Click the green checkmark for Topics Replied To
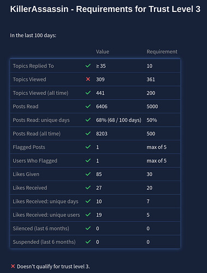Image resolution: width=207 pixels, height=273 pixels. (x=88, y=66)
